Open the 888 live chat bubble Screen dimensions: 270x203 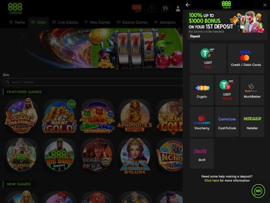point(258,191)
